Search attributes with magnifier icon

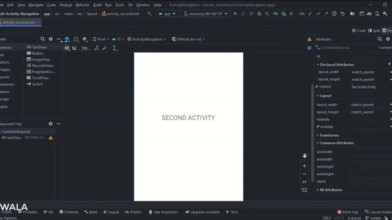(x=380, y=39)
